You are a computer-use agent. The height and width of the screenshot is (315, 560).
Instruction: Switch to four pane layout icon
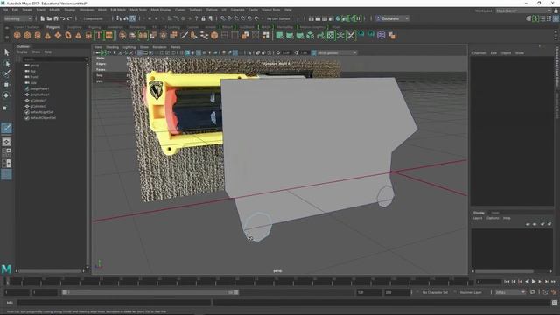point(6,152)
